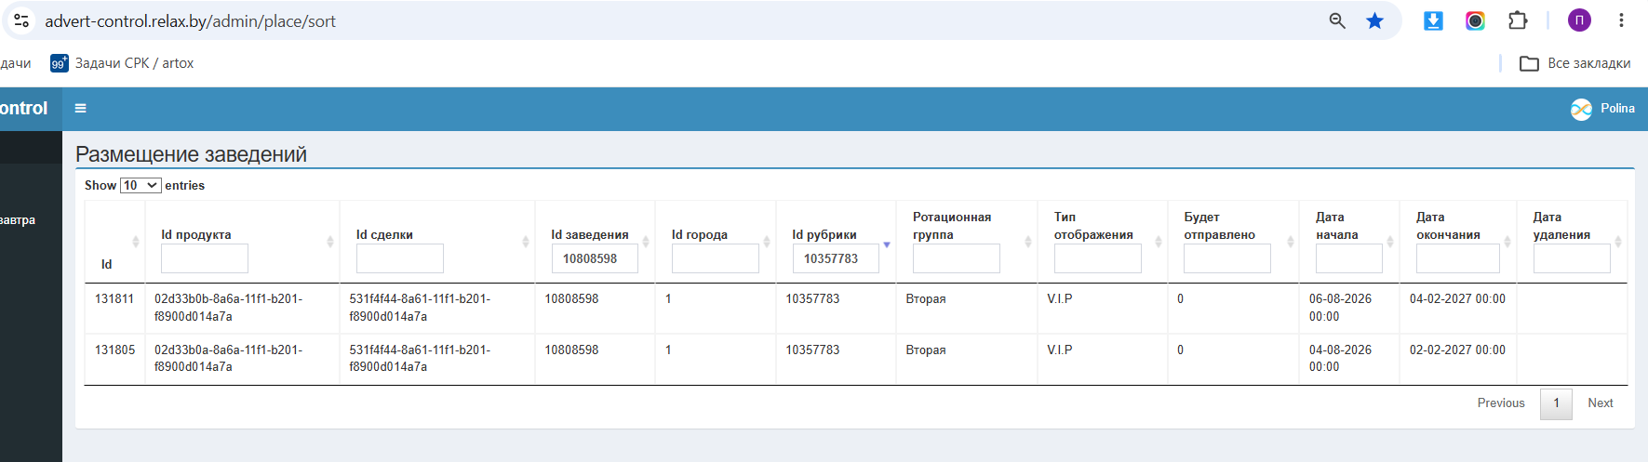This screenshot has height=462, width=1648.
Task: Open the Задачи СРК / artox bookmark
Action: (x=122, y=63)
